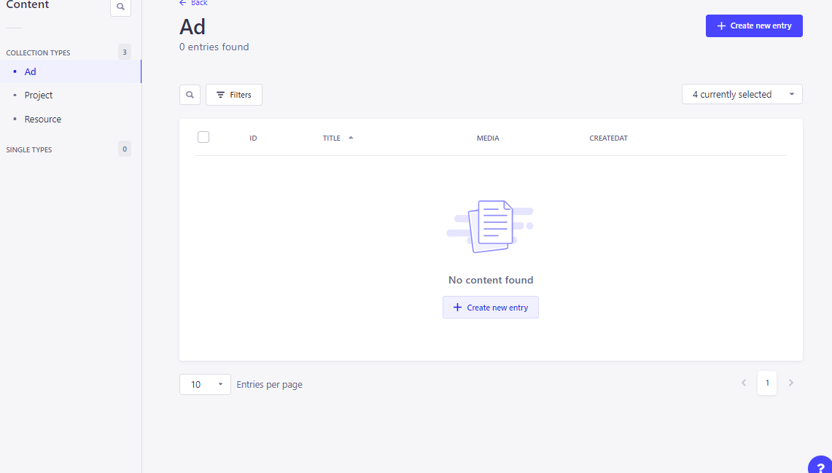
Task: Toggle the select all entries checkbox
Action: click(203, 137)
